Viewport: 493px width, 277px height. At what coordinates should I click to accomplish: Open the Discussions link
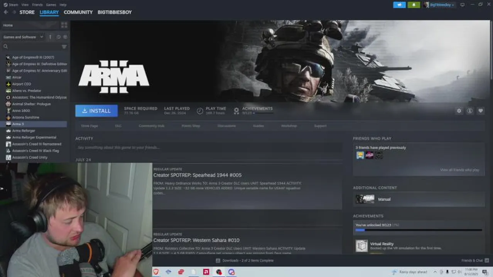(x=227, y=126)
